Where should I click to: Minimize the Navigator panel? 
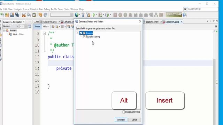30,22
